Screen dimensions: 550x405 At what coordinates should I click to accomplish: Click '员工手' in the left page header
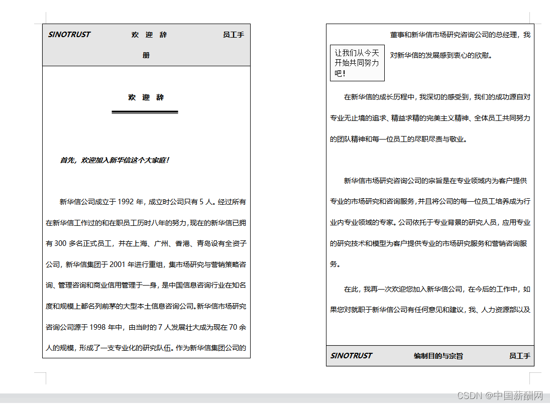(233, 35)
